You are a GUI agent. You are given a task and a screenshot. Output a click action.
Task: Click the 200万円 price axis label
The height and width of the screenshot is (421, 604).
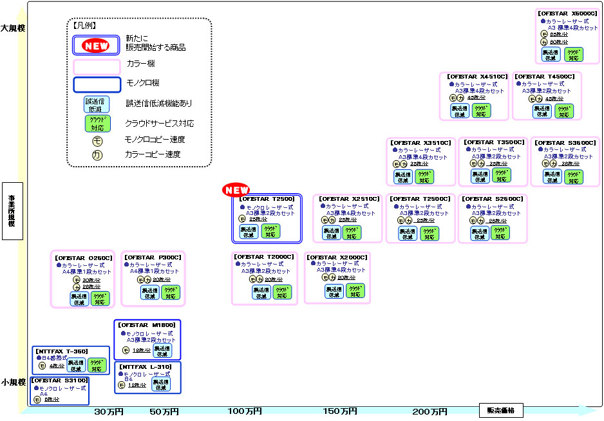point(430,412)
